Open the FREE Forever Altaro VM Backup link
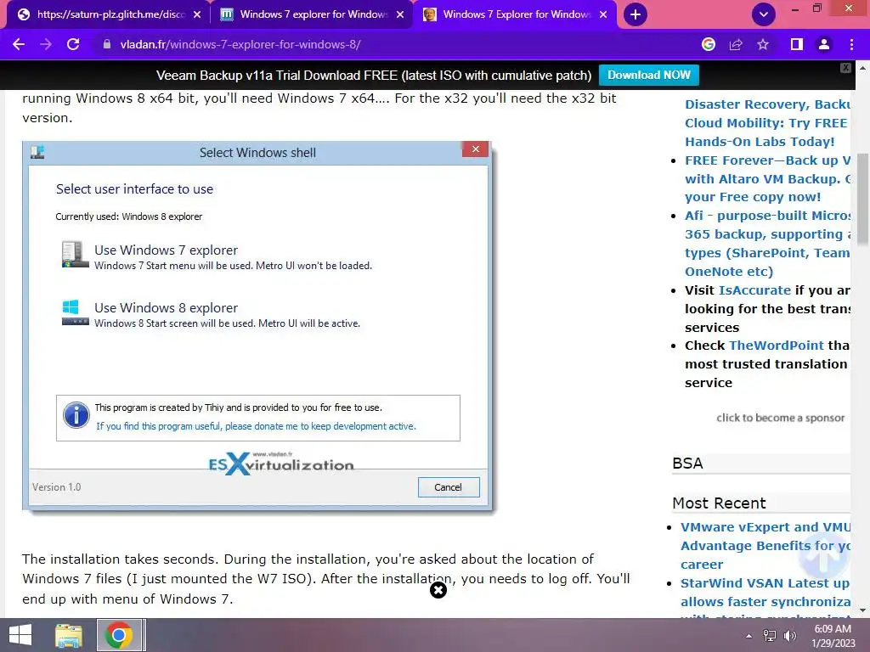The image size is (870, 652). [767, 178]
